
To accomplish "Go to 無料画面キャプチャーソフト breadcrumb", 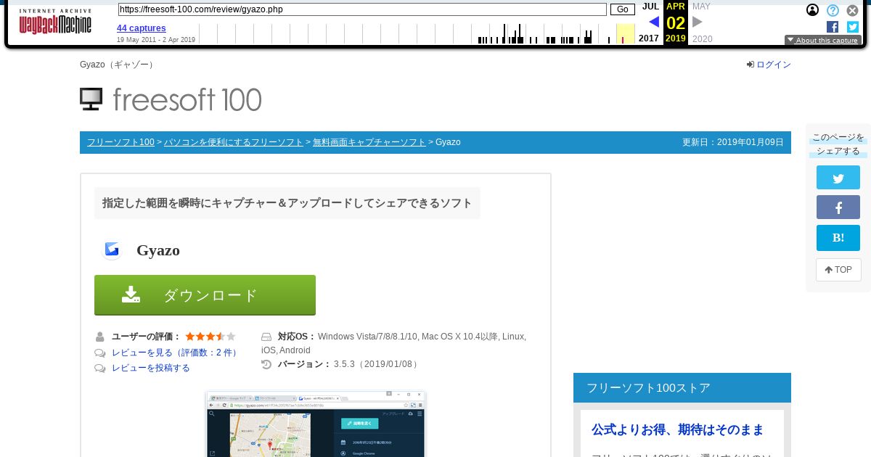I will [x=369, y=142].
